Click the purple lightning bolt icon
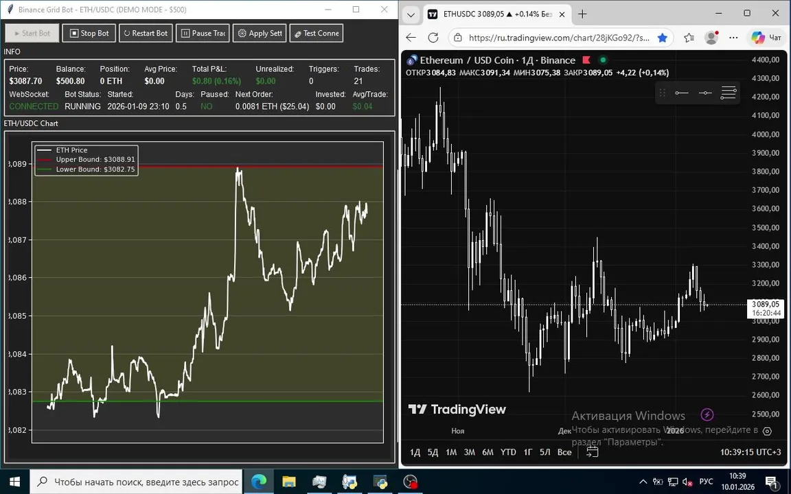The width and height of the screenshot is (791, 494). tap(707, 415)
